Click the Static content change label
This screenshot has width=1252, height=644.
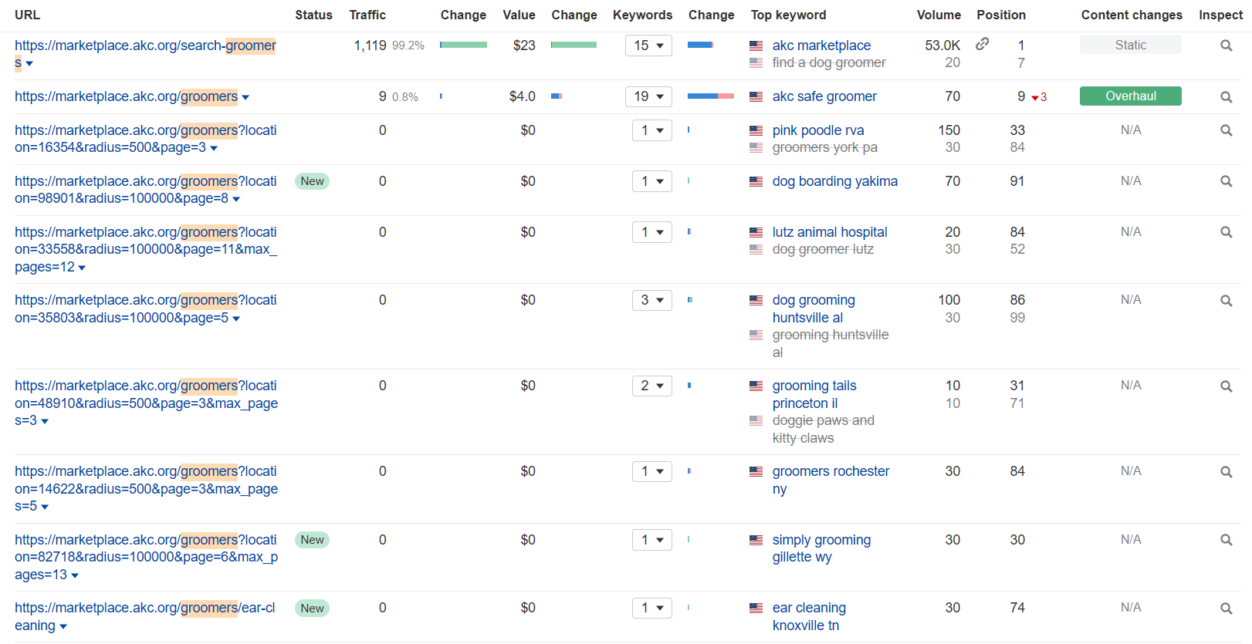pyautogui.click(x=1131, y=45)
